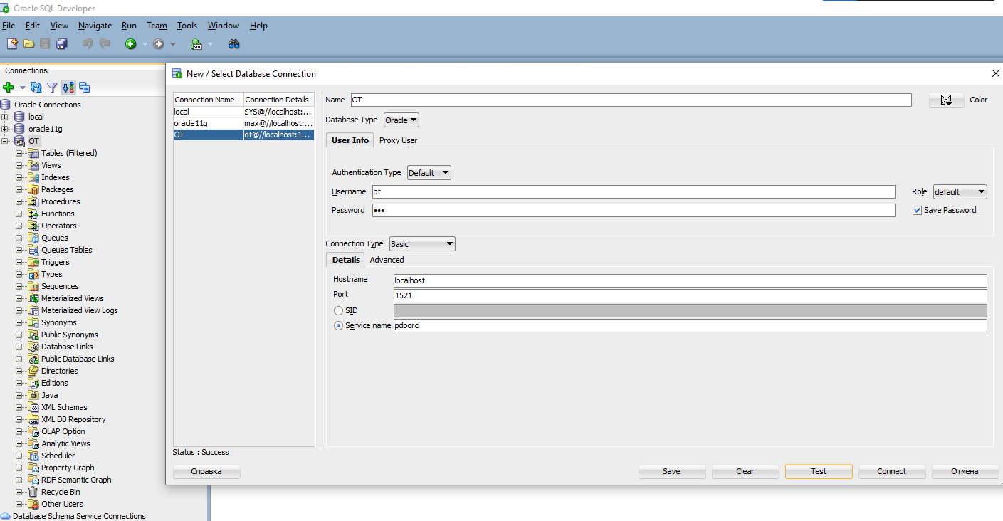
Task: Click the binoculars Find Database Object icon
Action: point(233,44)
